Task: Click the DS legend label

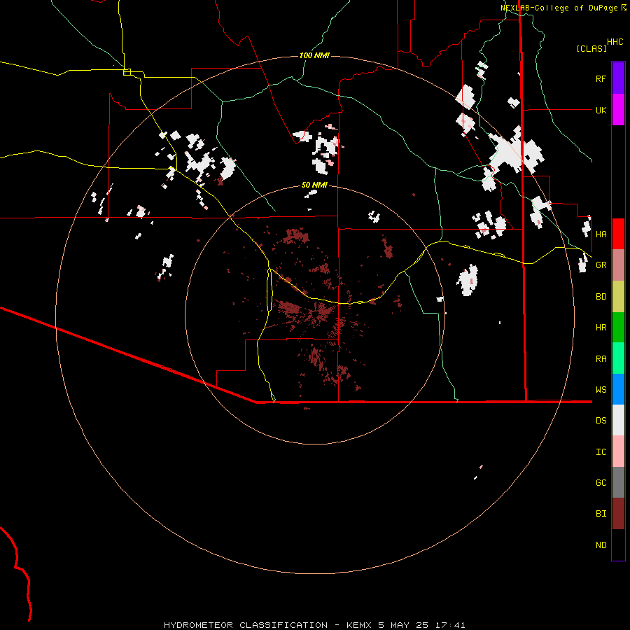Action: pyautogui.click(x=601, y=421)
